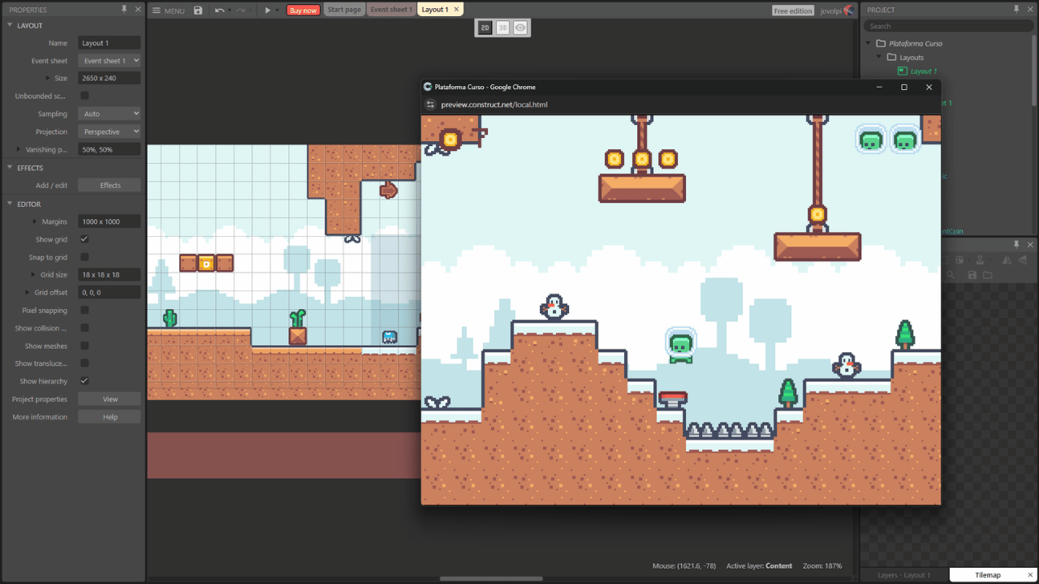This screenshot has width=1039, height=584.
Task: Open the Tilemap tab at bottom
Action: click(x=988, y=575)
